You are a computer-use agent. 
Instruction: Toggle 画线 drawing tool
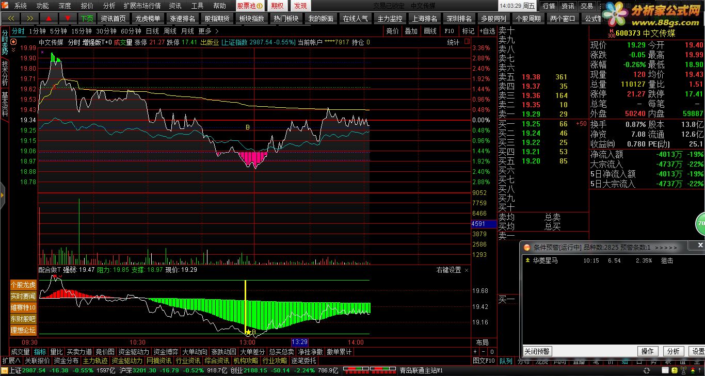tap(430, 31)
